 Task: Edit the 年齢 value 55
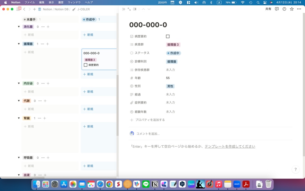pyautogui.click(x=168, y=78)
